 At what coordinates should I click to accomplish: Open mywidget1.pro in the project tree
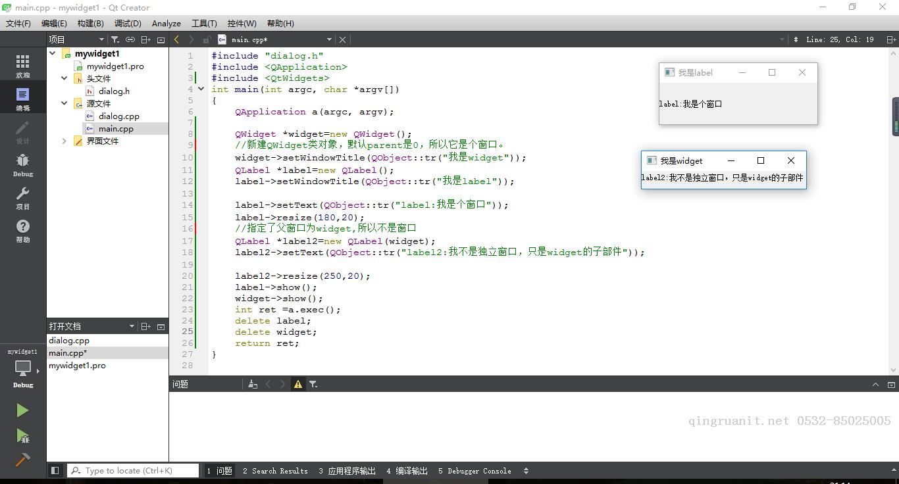coord(115,66)
